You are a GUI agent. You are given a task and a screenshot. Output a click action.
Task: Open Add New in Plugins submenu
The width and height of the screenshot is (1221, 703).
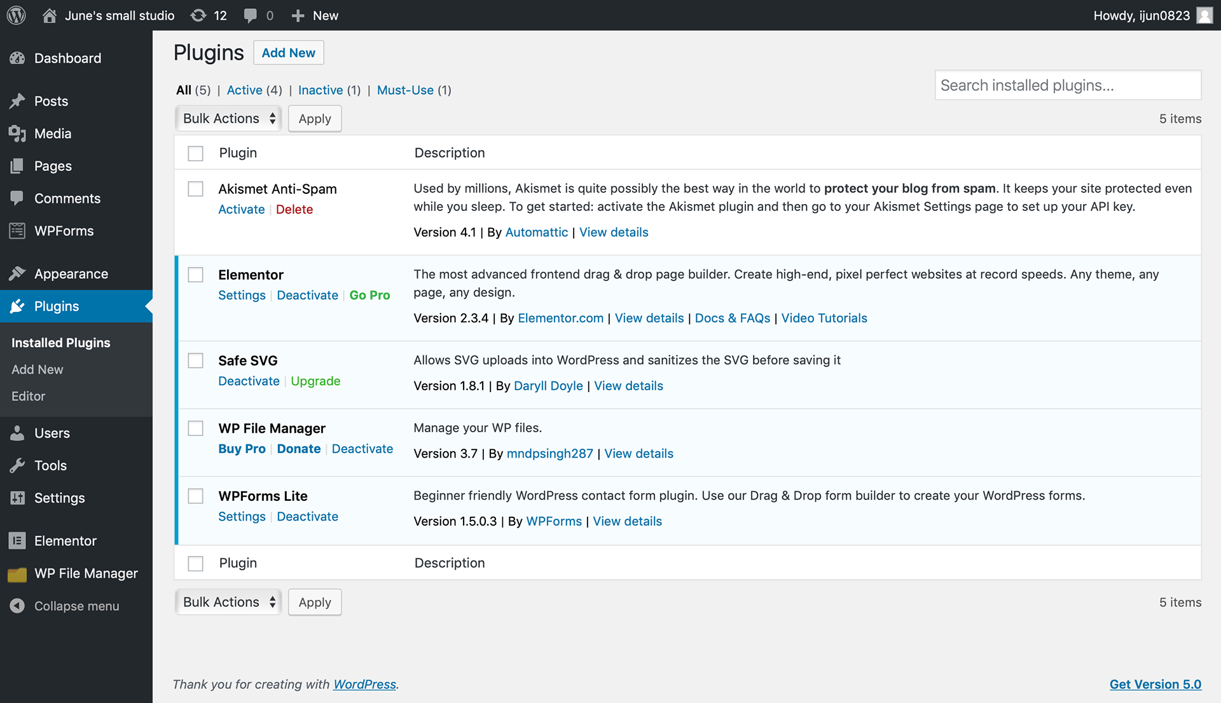point(38,369)
